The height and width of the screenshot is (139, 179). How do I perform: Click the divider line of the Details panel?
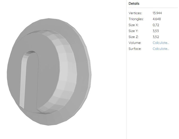pyautogui.click(x=126, y=69)
